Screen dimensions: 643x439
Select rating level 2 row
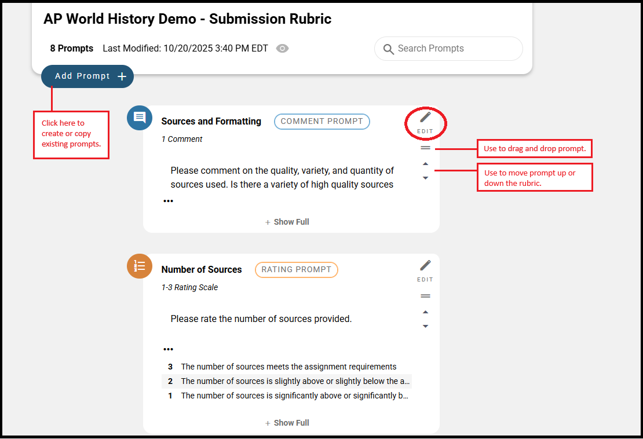[287, 381]
